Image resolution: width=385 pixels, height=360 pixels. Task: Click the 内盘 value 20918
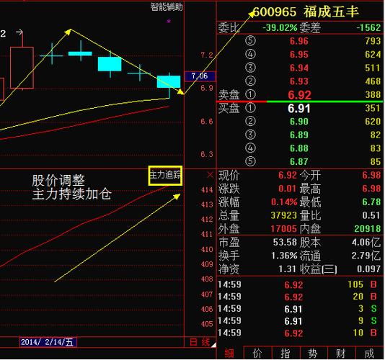(367, 229)
